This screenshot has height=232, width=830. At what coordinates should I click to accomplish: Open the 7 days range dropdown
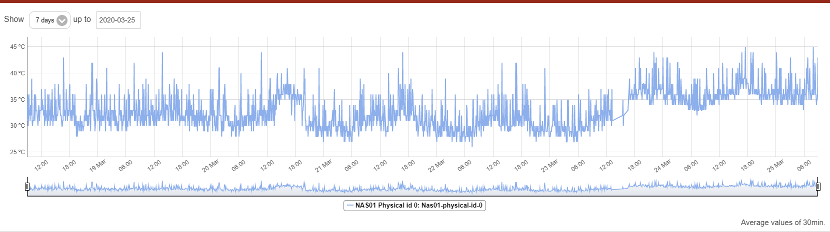click(x=49, y=20)
